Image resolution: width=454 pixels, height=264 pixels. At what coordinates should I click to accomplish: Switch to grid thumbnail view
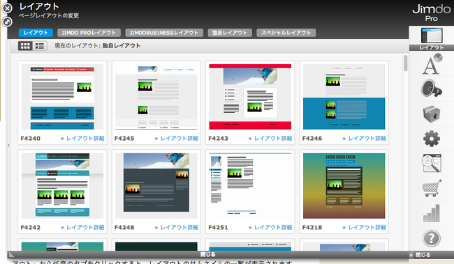pos(25,46)
